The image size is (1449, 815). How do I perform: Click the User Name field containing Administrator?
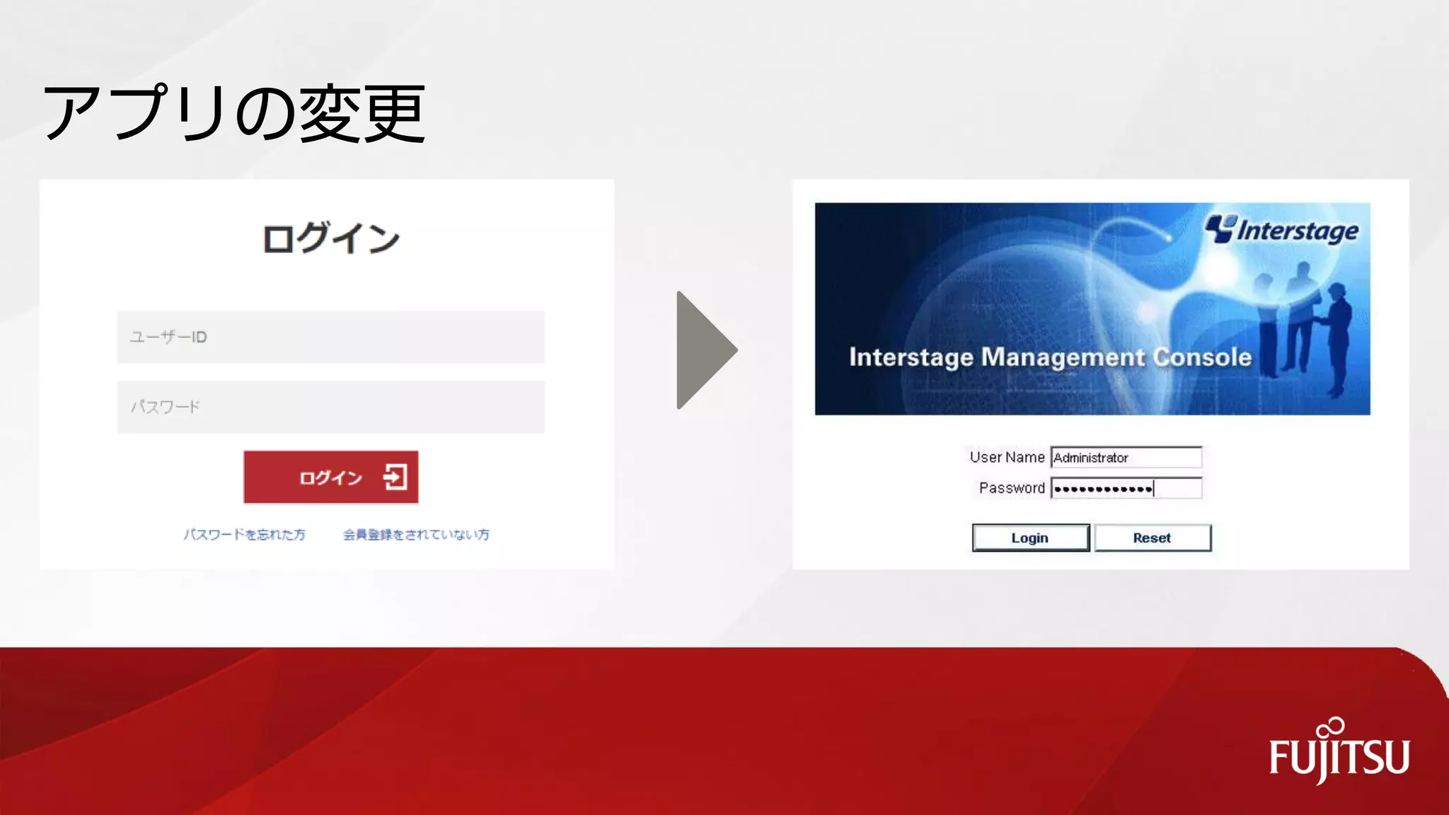point(1126,457)
